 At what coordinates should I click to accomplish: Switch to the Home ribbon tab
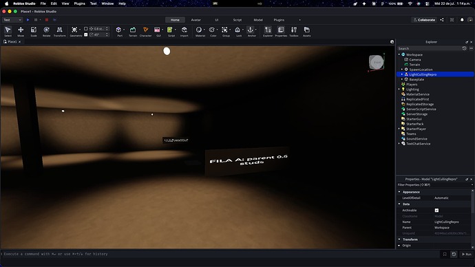[175, 20]
